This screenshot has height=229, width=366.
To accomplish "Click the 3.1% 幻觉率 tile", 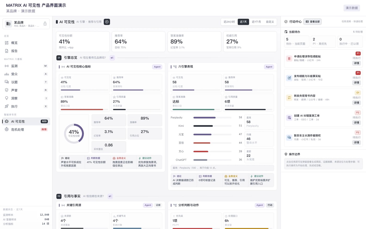I will pyautogui.click(x=109, y=133).
